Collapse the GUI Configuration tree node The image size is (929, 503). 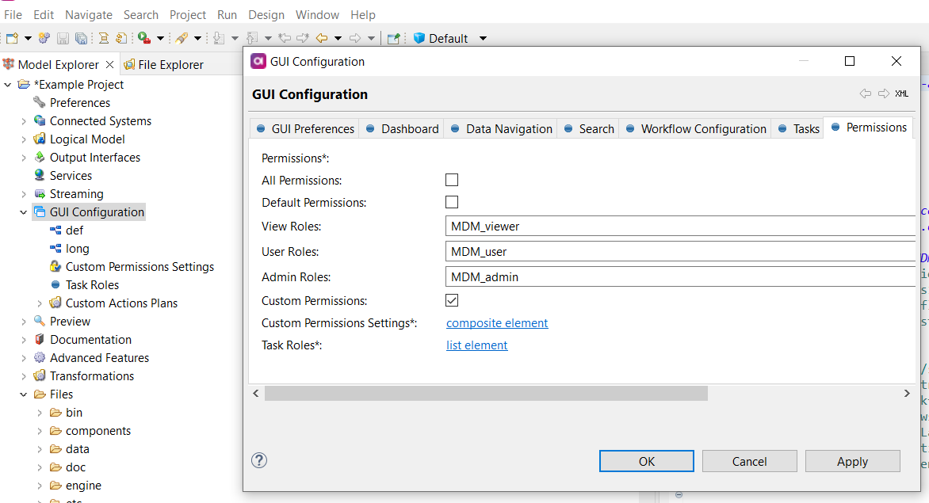pos(24,212)
